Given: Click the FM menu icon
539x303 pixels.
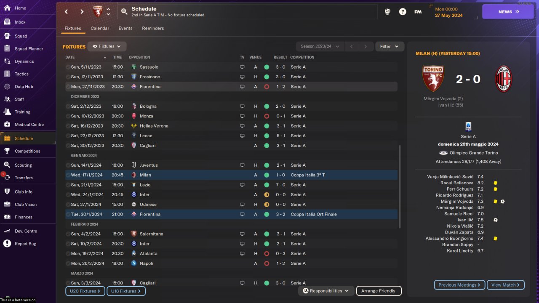Looking at the screenshot, I should pyautogui.click(x=418, y=12).
